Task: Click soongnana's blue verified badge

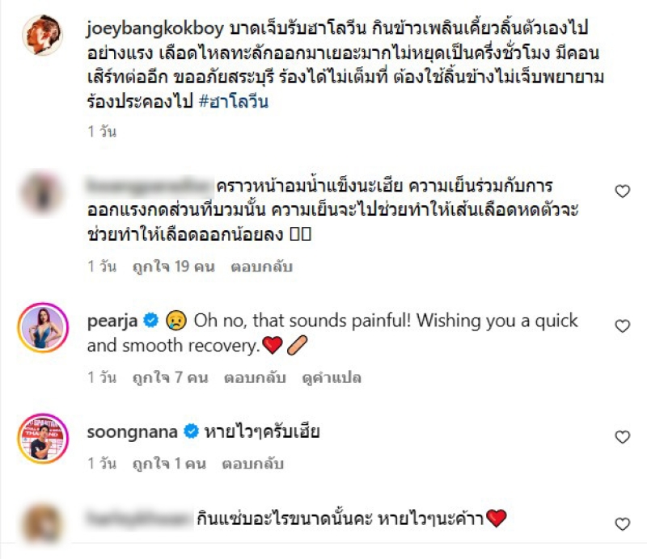Action: click(x=191, y=431)
